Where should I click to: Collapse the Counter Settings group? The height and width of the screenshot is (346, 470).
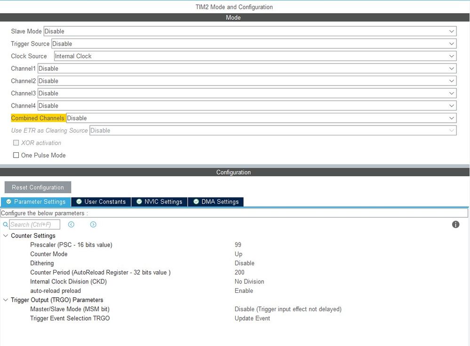5,236
